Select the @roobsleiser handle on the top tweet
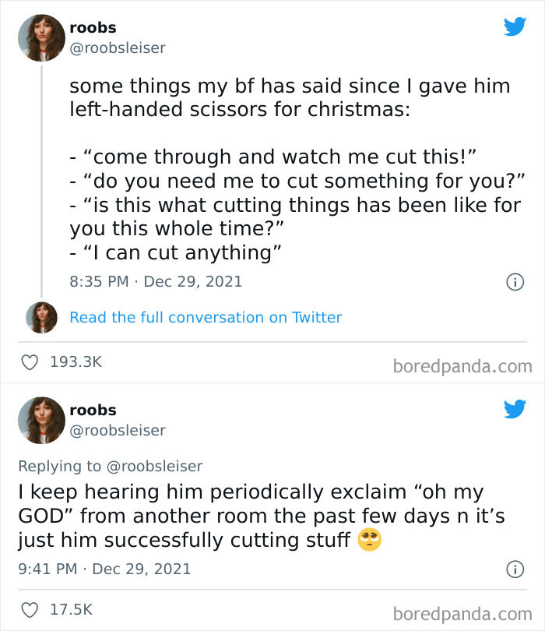This screenshot has height=631, width=545. (117, 48)
